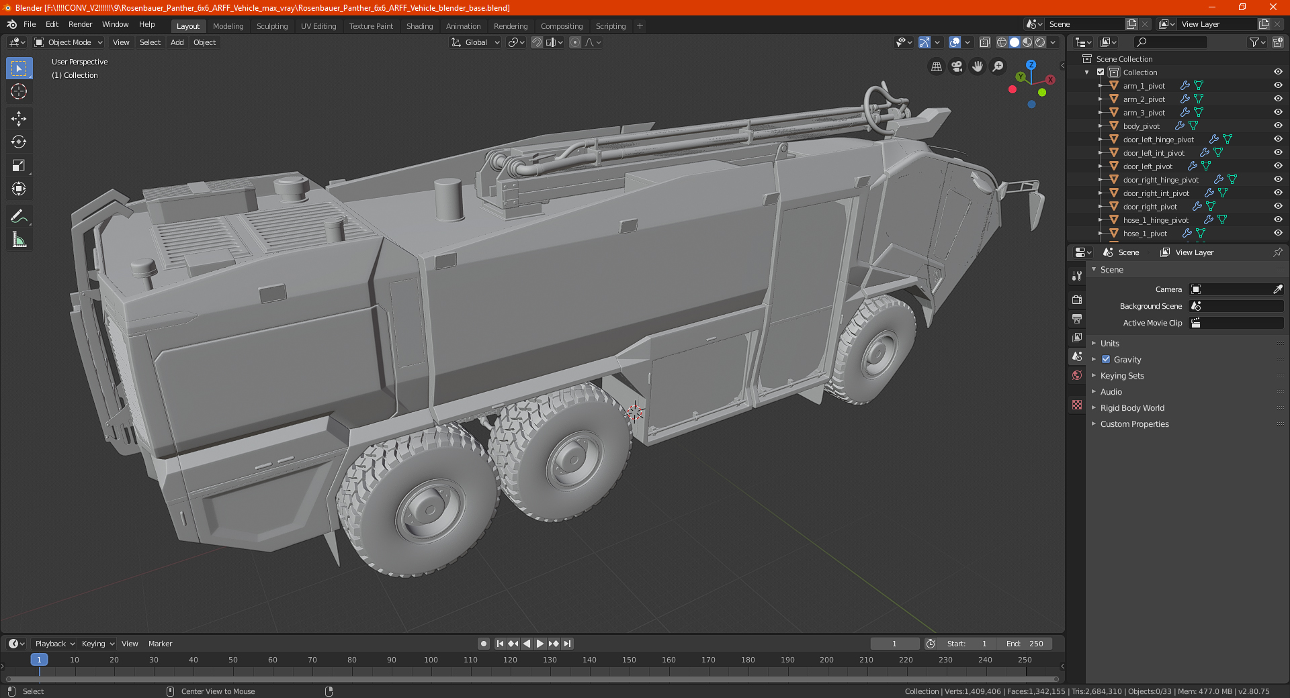
Task: Click the timeline frame 1 marker
Action: 39,660
